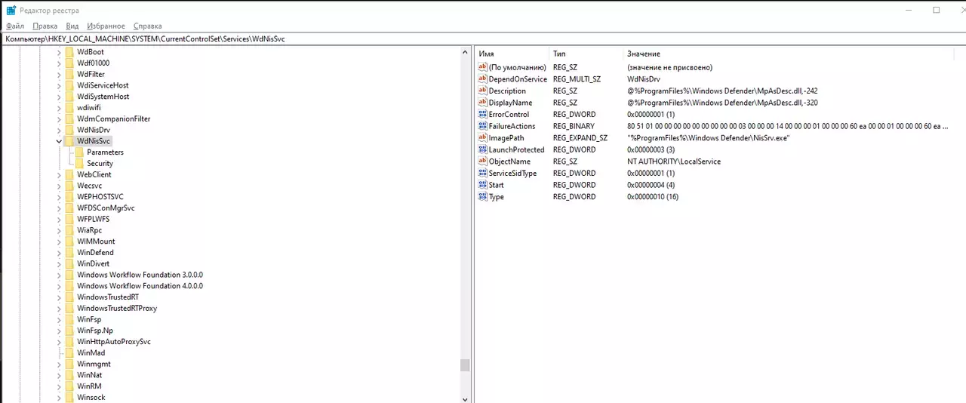Click the WinDefend folder icon

coord(69,252)
